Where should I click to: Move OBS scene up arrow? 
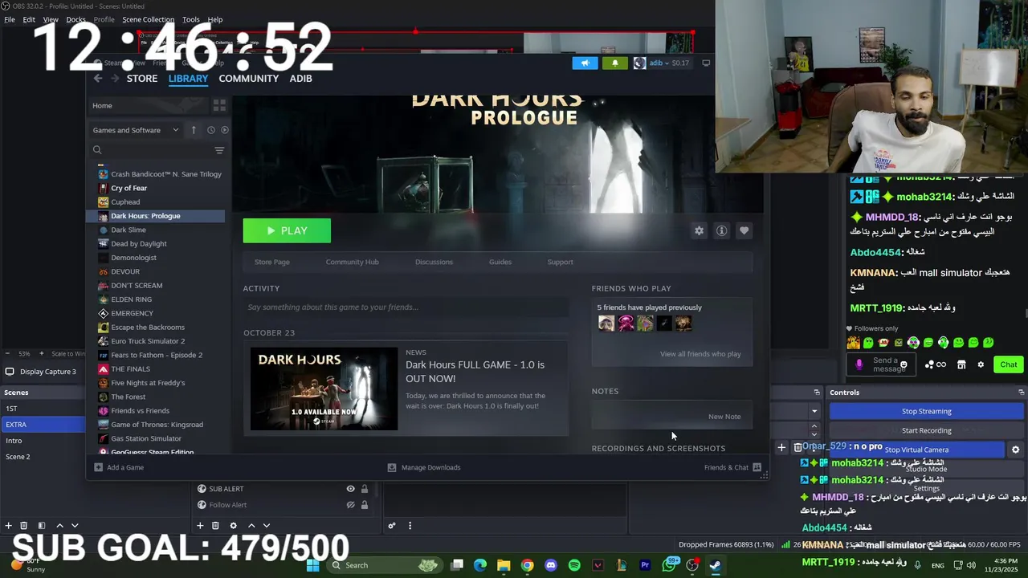tap(59, 526)
